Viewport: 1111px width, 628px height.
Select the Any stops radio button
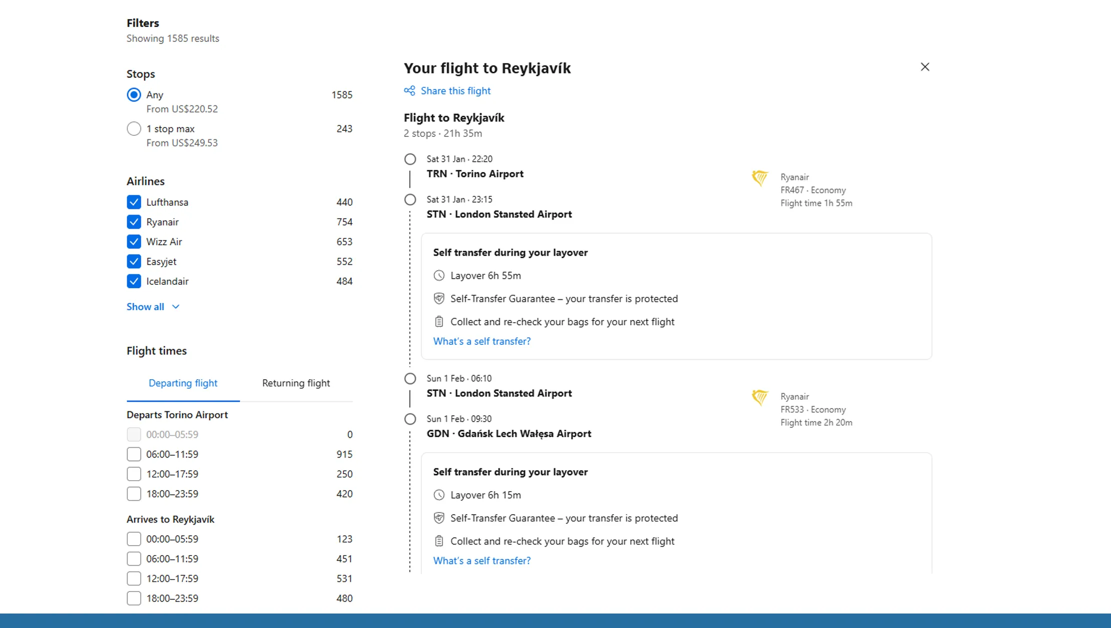[x=134, y=95]
